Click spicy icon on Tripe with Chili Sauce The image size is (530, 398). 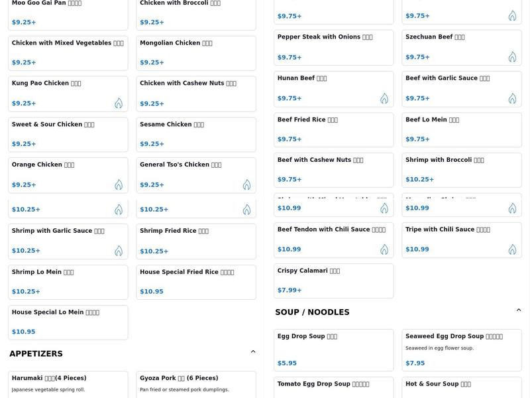[512, 249]
